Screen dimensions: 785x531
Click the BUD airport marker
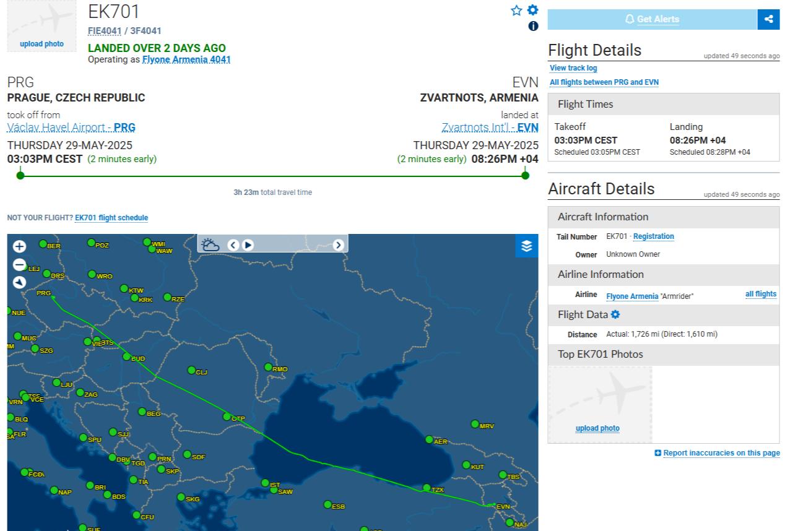126,356
